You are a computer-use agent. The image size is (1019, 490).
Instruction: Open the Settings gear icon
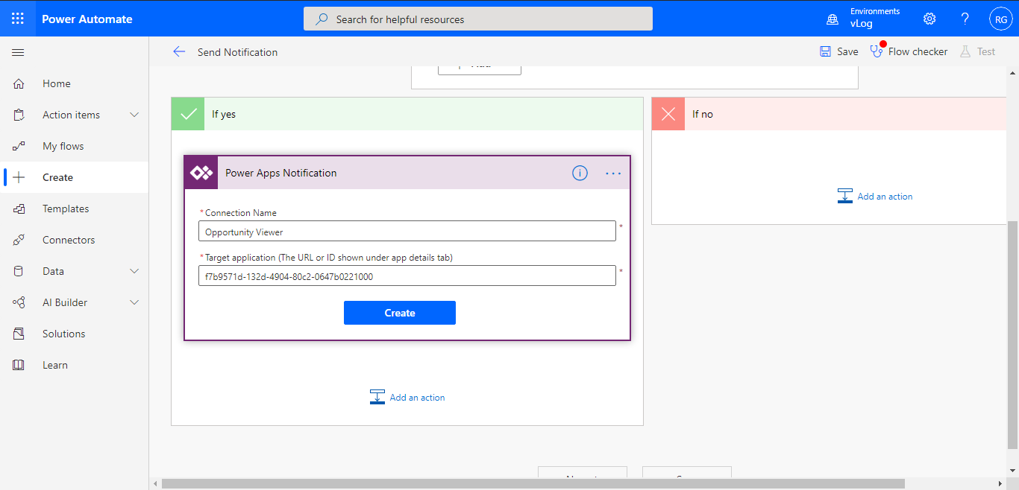(x=929, y=19)
